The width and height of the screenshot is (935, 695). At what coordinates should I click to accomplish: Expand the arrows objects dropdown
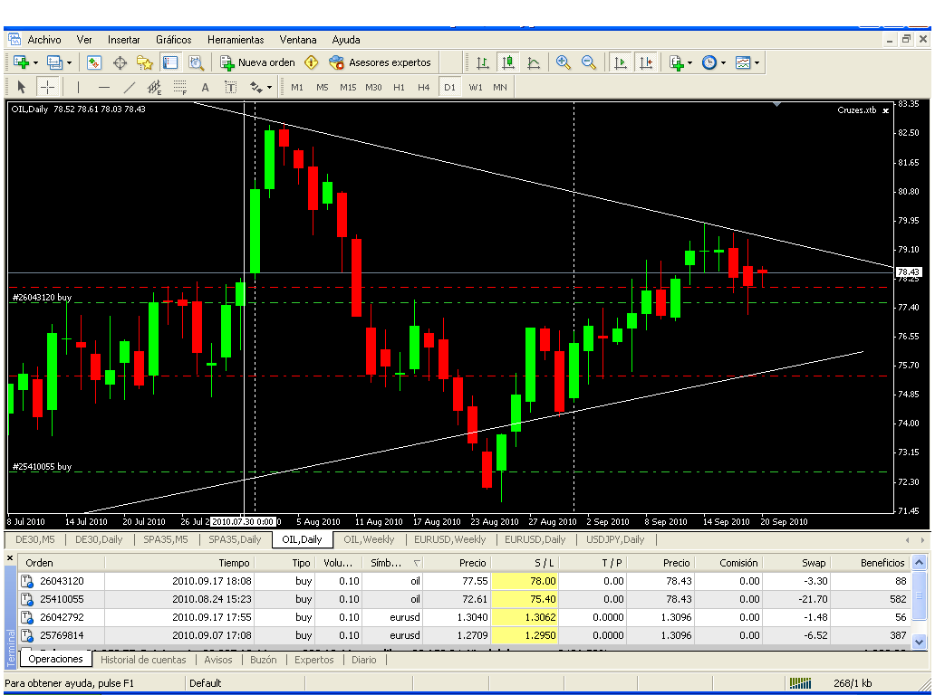(x=269, y=88)
